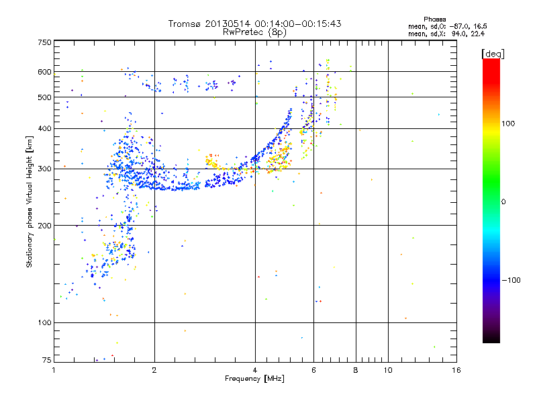Click the y-axis tick label "300"
The height and width of the screenshot is (403, 537).
[44, 169]
